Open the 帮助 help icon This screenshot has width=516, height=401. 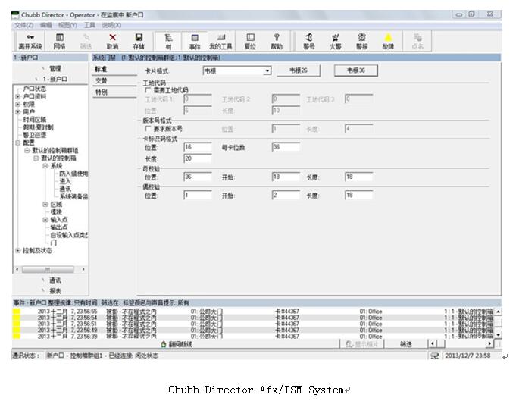(277, 37)
